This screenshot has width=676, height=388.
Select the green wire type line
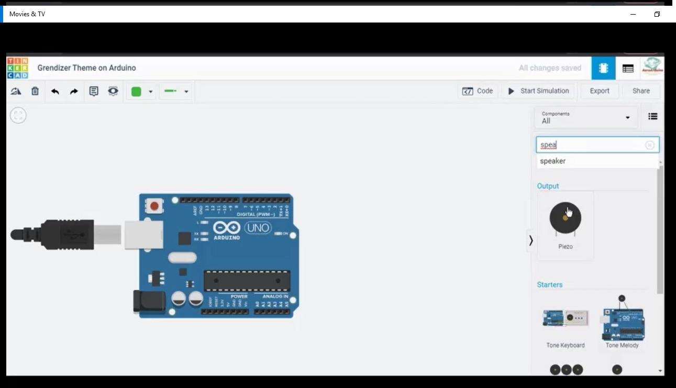[x=170, y=91]
